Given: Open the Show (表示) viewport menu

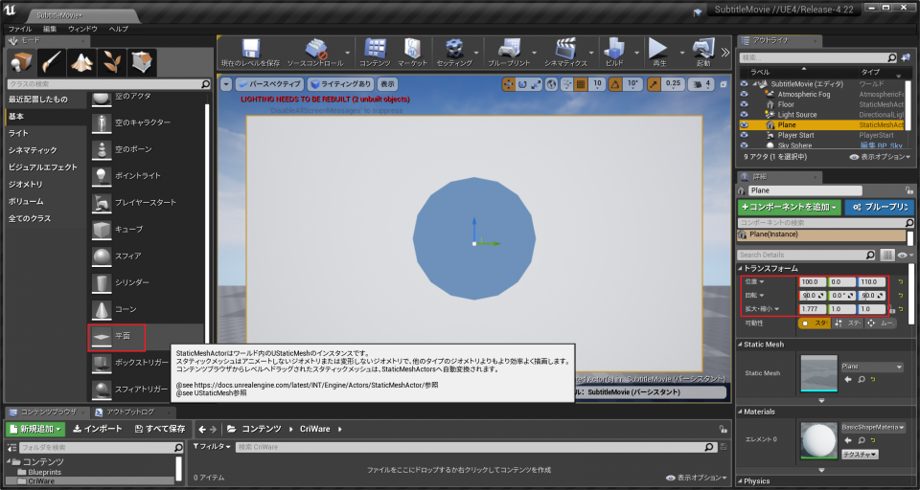Looking at the screenshot, I should (387, 84).
